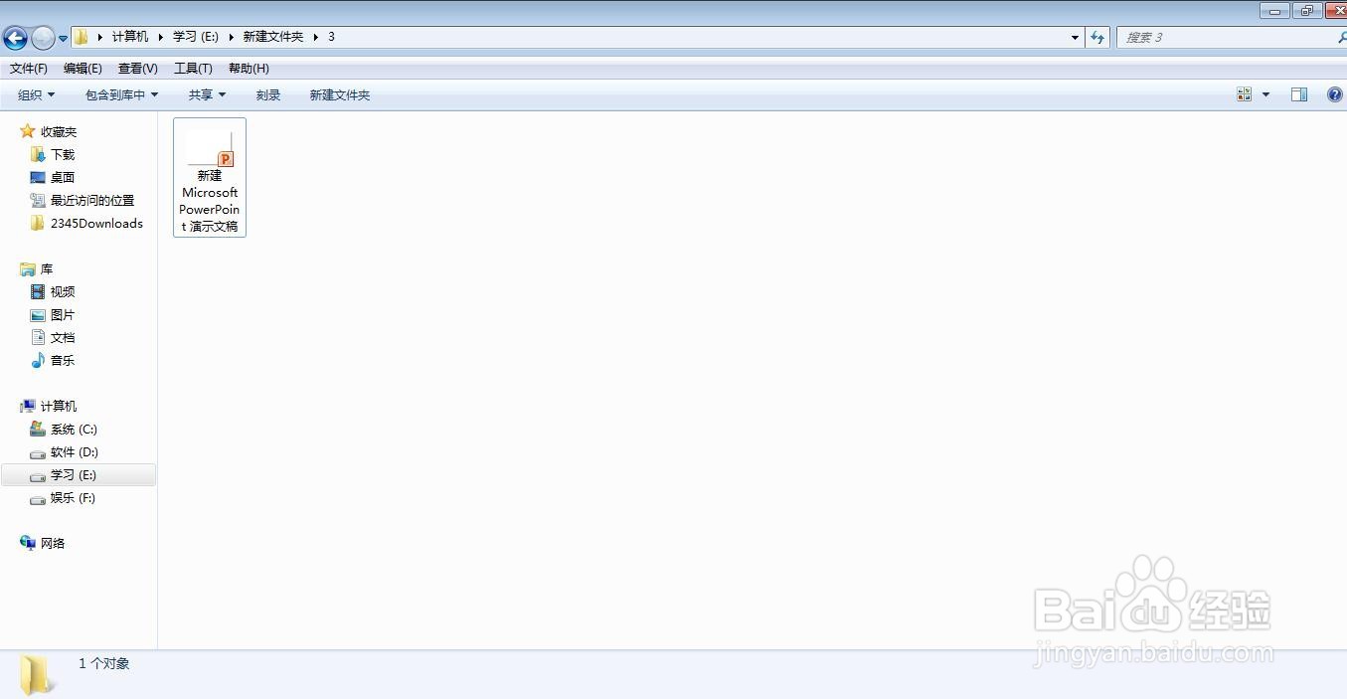Open the 帮助(H) menu

(249, 69)
